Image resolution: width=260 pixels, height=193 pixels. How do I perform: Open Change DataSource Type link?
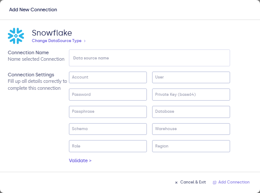click(56, 41)
